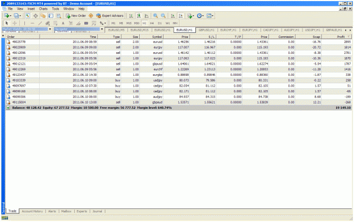
Task: Open the File menu
Action: (x=10, y=9)
